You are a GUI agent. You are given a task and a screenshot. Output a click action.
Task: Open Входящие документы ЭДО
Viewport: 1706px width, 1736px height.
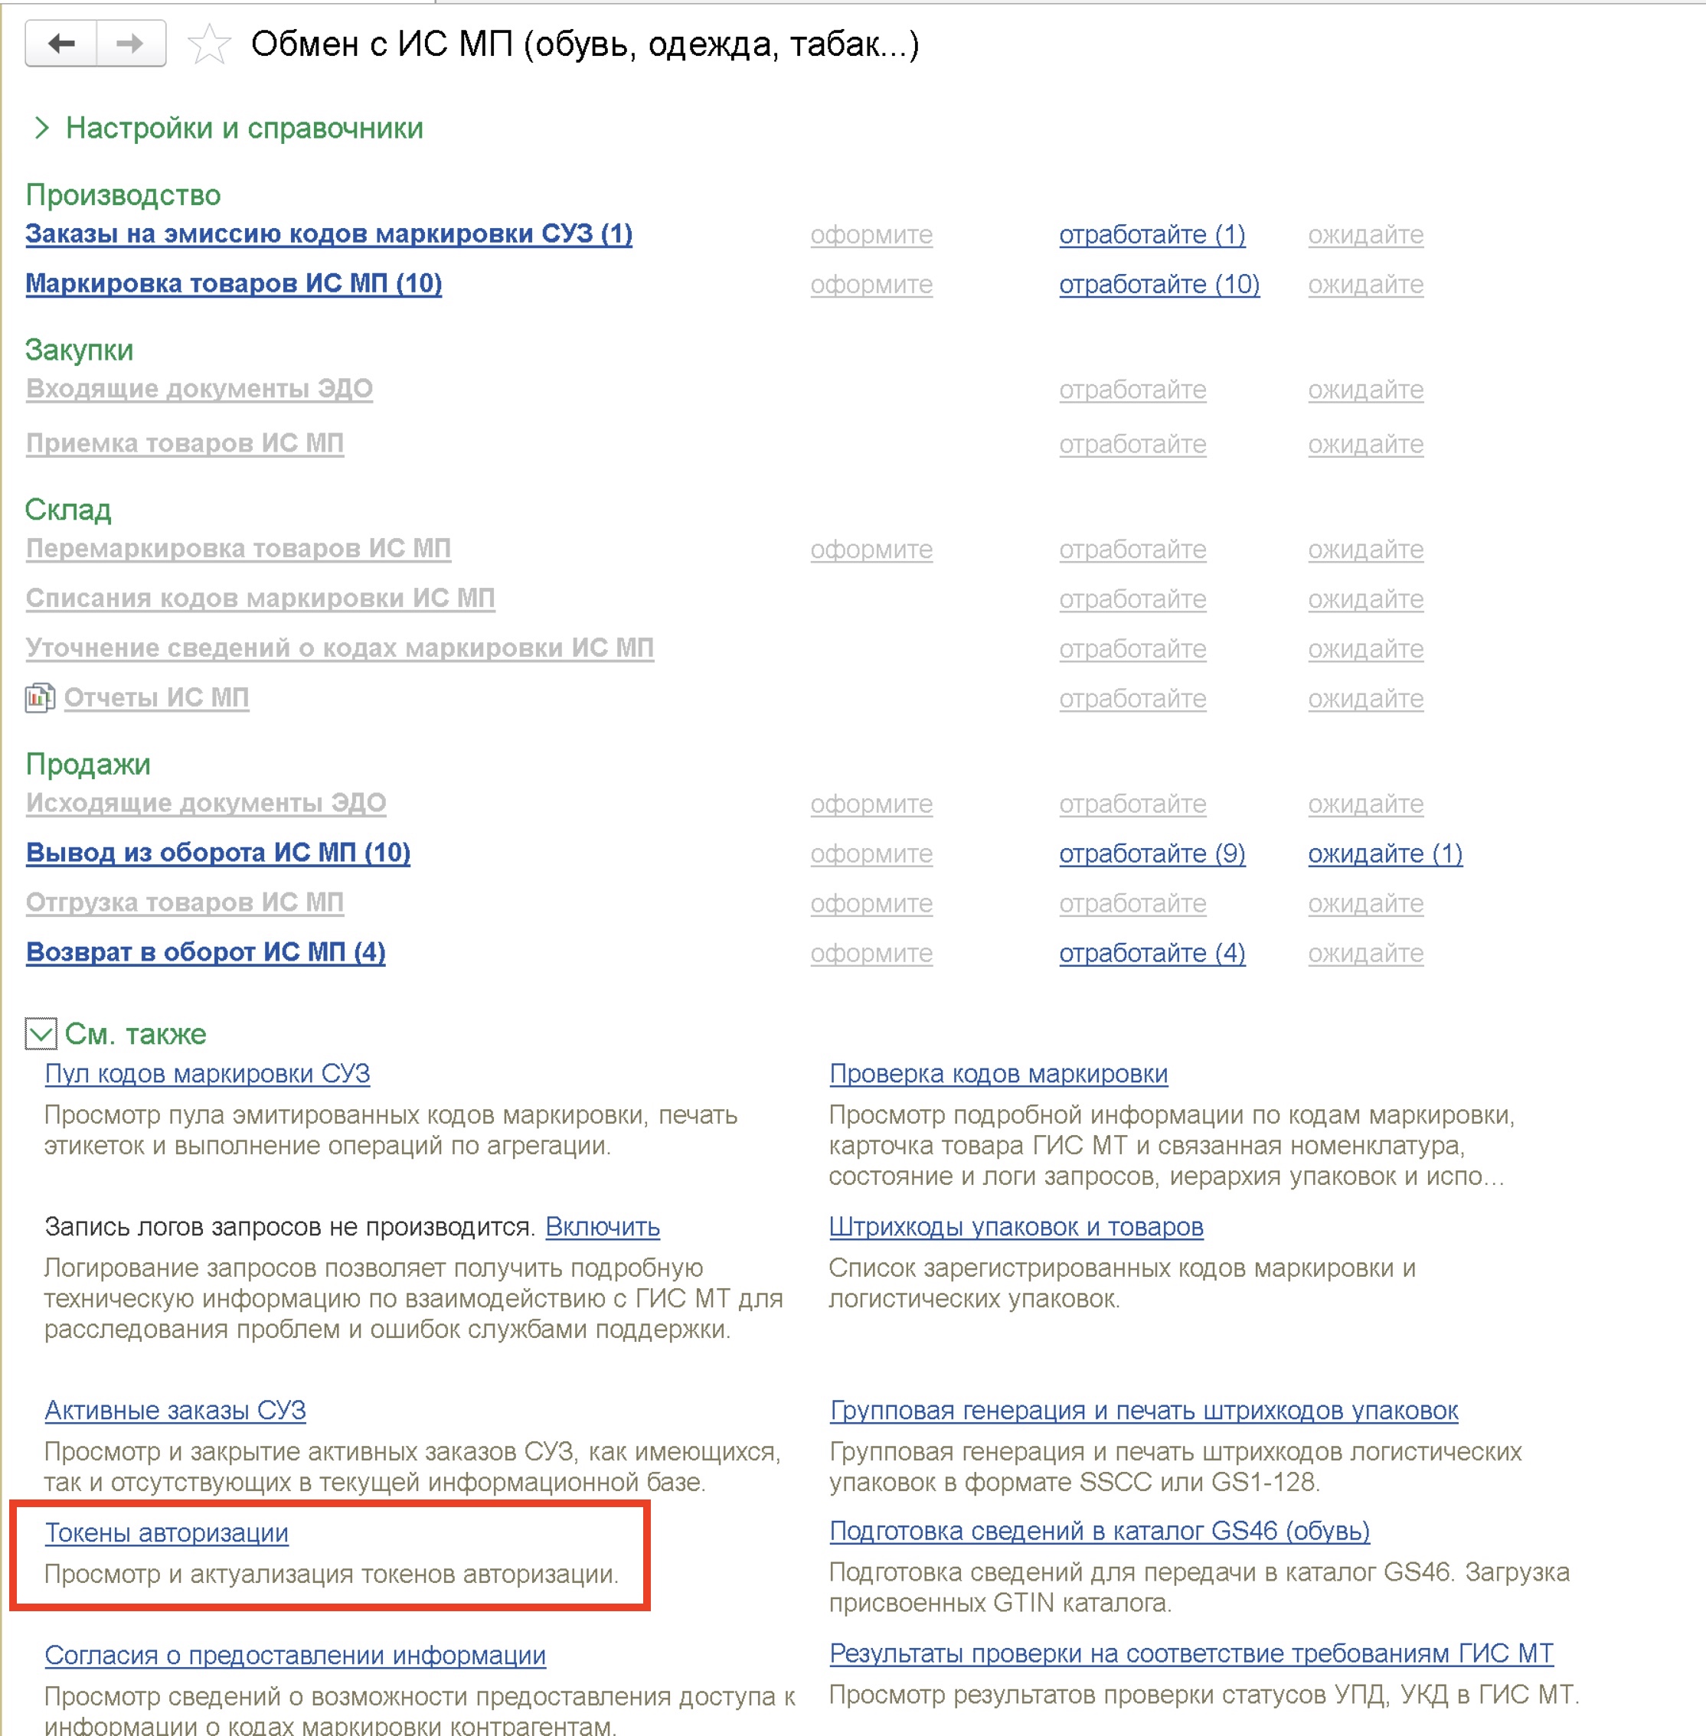pyautogui.click(x=199, y=390)
